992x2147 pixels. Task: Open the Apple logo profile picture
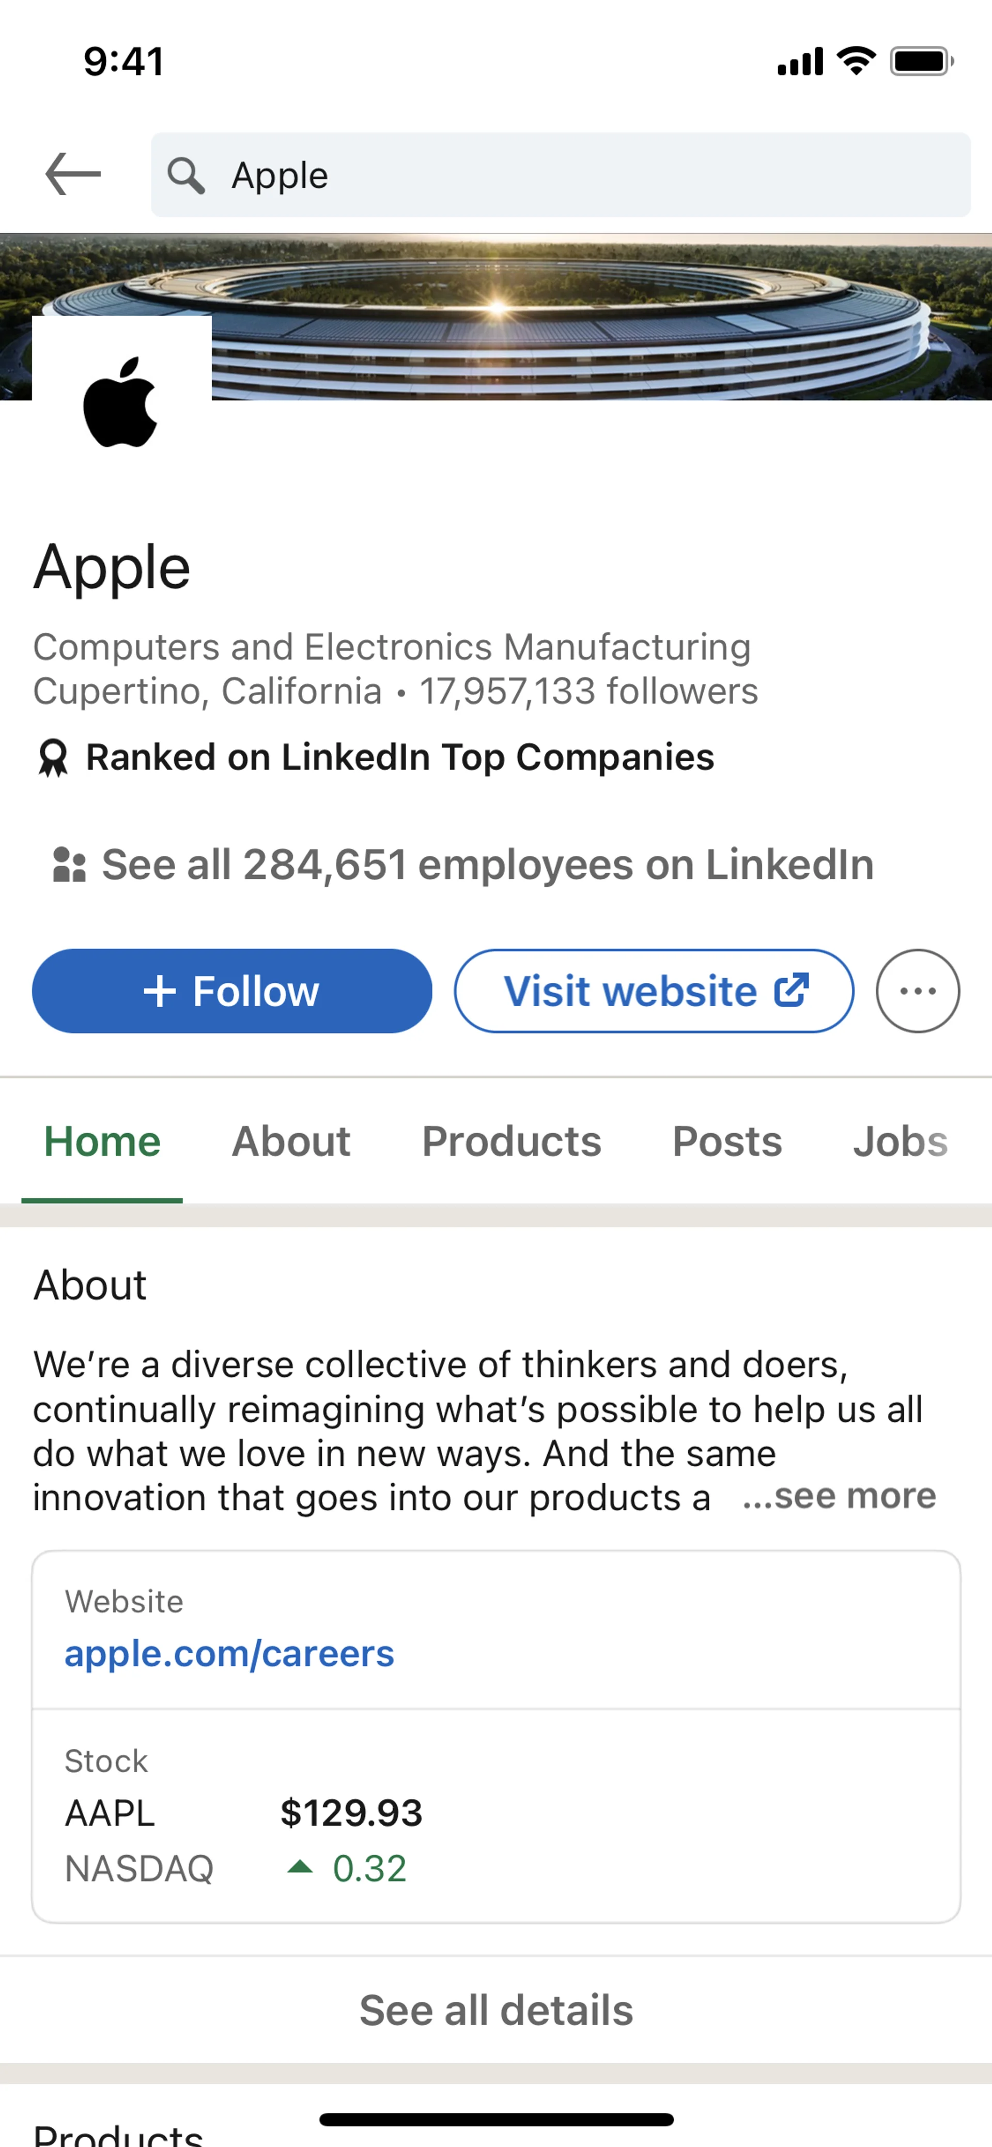[122, 402]
